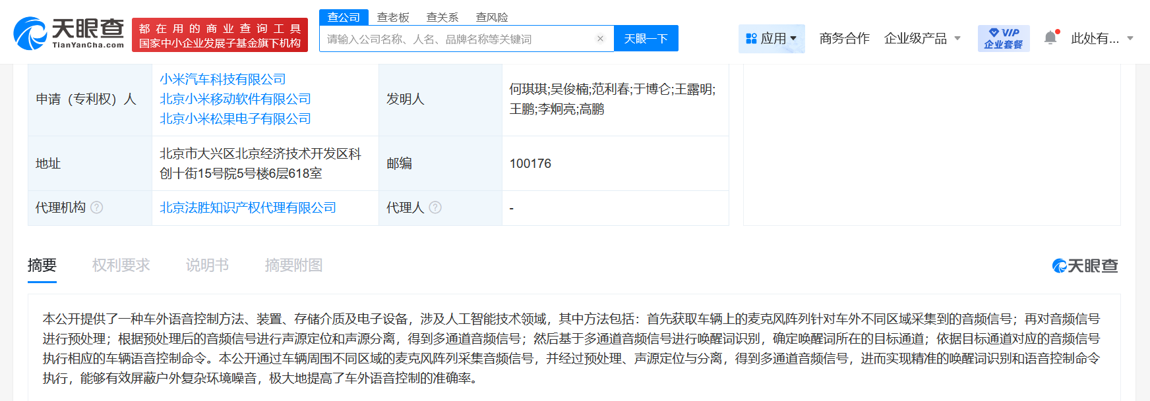Screen dimensions: 1150x401
Task: Click the 邮编 label cell
Action: tap(440, 163)
